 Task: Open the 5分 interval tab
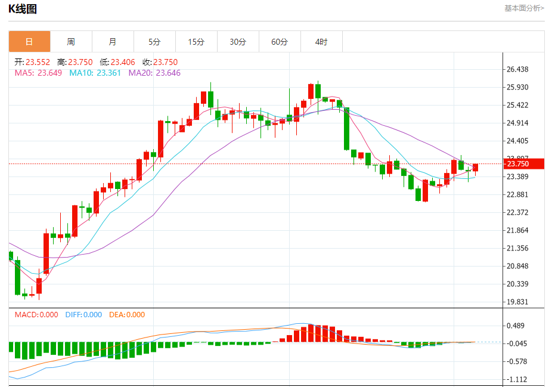pos(154,42)
